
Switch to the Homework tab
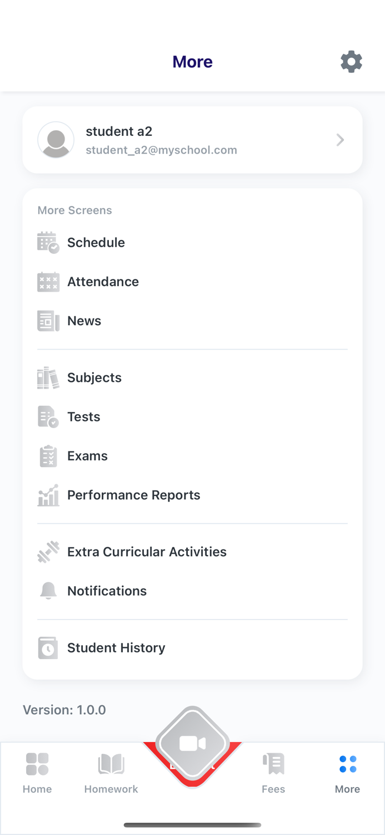click(x=111, y=773)
